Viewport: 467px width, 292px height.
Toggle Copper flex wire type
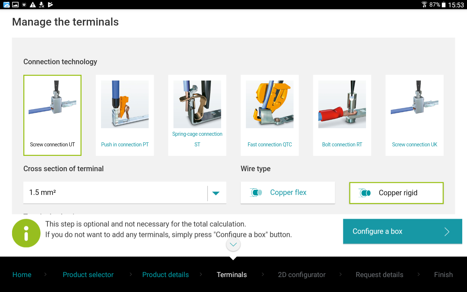[x=288, y=192]
